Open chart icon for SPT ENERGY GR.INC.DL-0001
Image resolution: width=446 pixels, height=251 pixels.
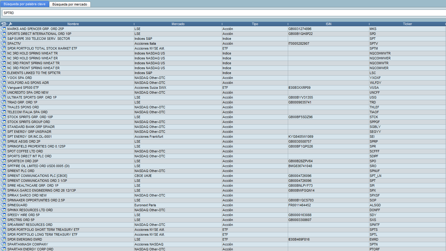pos(3,137)
